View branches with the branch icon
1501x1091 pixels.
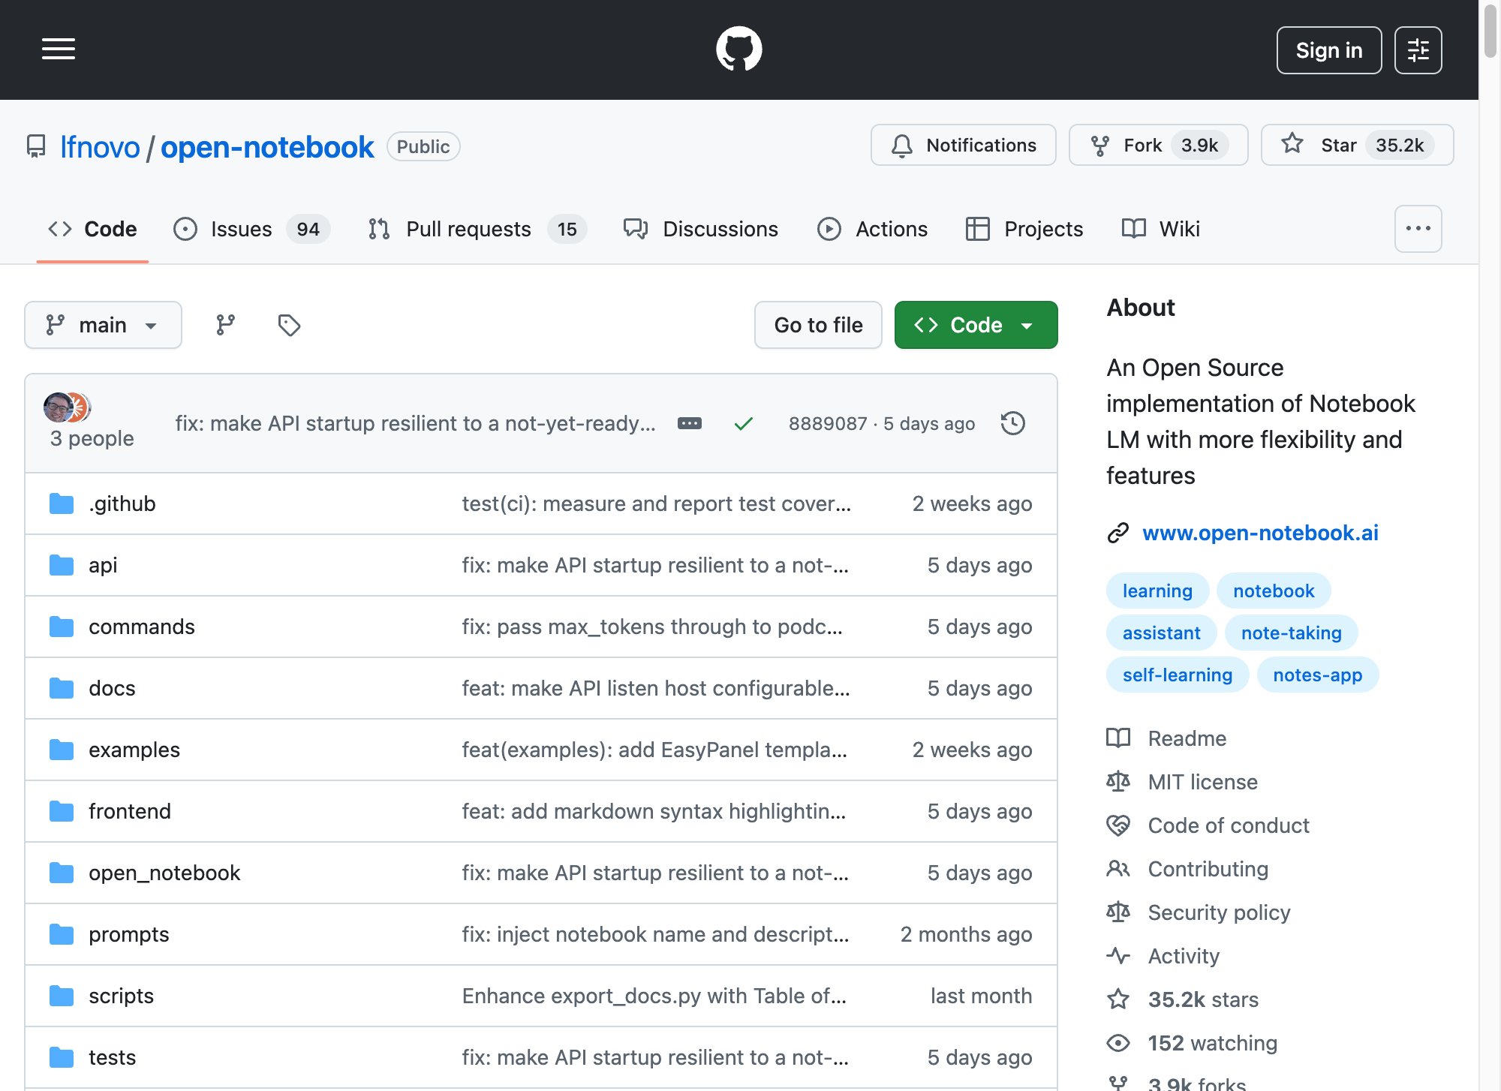tap(225, 325)
